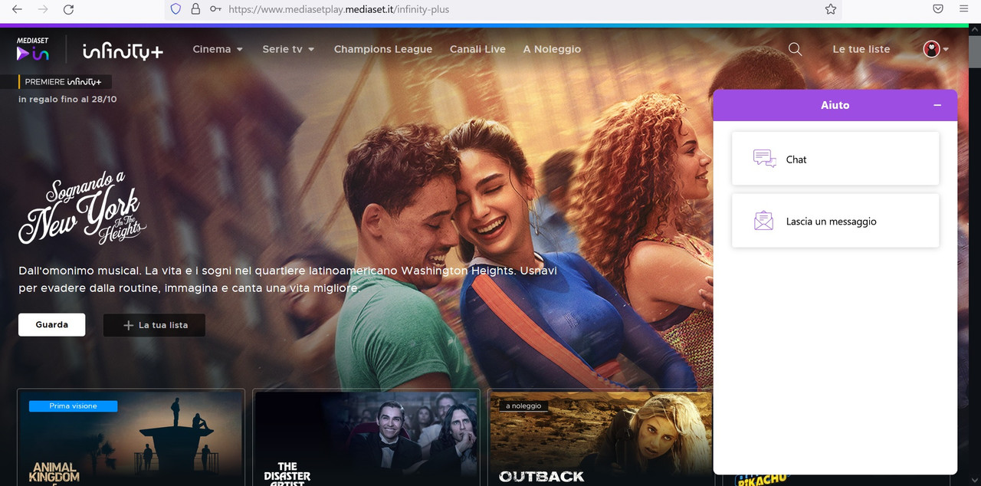Open the saved password key icon

tap(215, 9)
